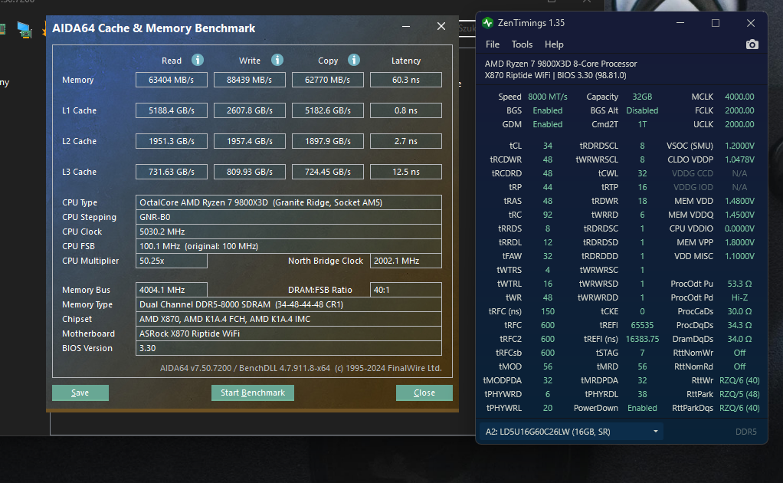Image resolution: width=783 pixels, height=483 pixels.
Task: Click the ZenTimings green logo icon
Action: 488,23
